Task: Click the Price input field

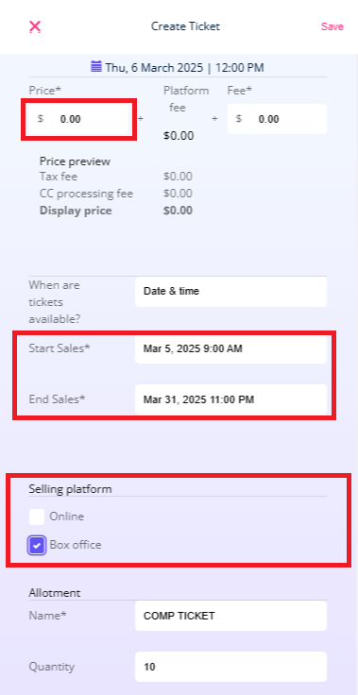Action: pos(78,119)
